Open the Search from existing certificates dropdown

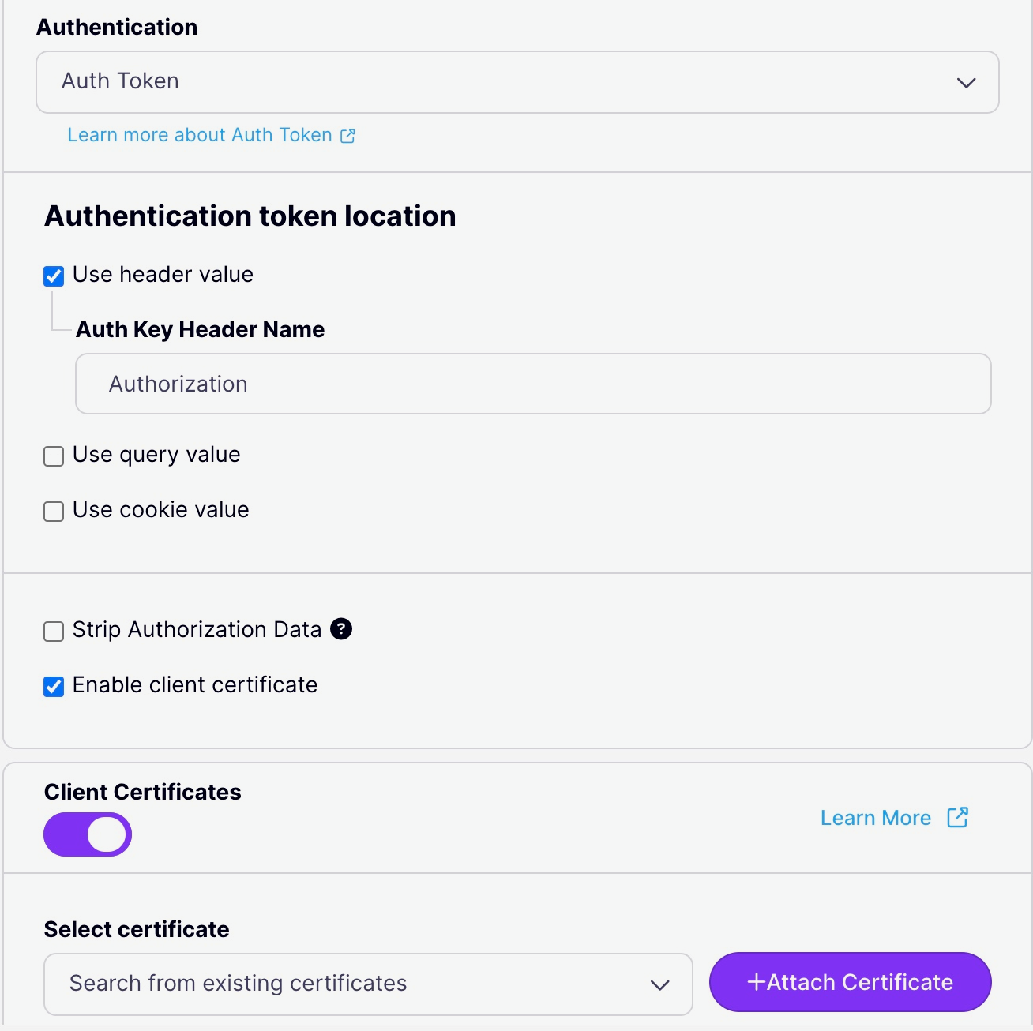368,984
